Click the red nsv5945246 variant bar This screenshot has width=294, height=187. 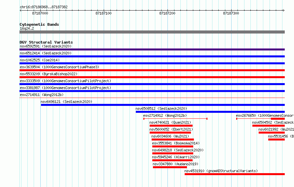point(172,160)
